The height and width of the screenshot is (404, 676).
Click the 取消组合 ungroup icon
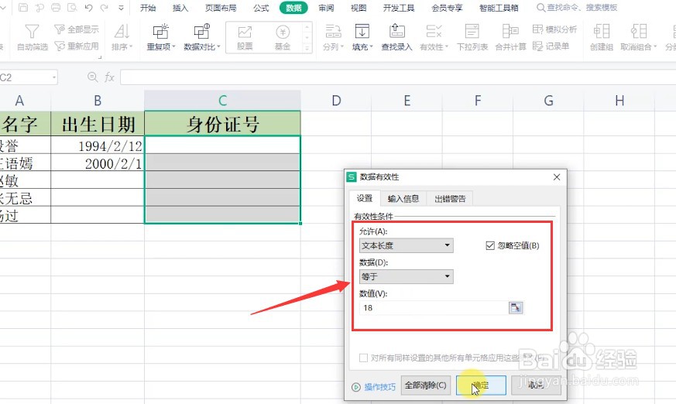pos(639,32)
